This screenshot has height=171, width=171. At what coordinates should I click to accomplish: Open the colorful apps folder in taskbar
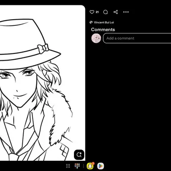pos(77,166)
